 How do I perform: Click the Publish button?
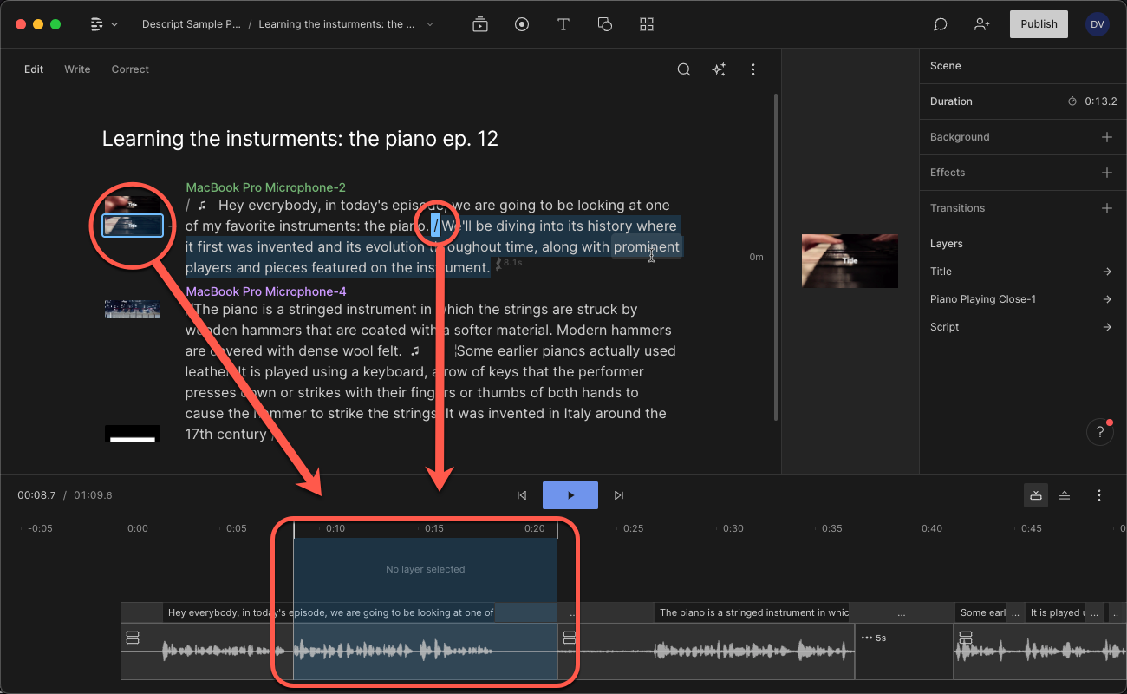click(x=1039, y=24)
